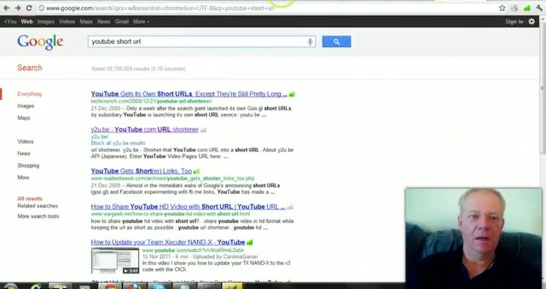Click the Sign in link
Screen dimensions: 546x289
(x=514, y=22)
